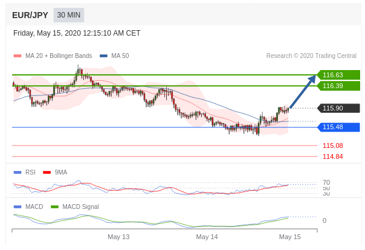Click the 9MA red legend swatch
This screenshot has height=250, width=365.
[x=47, y=173]
